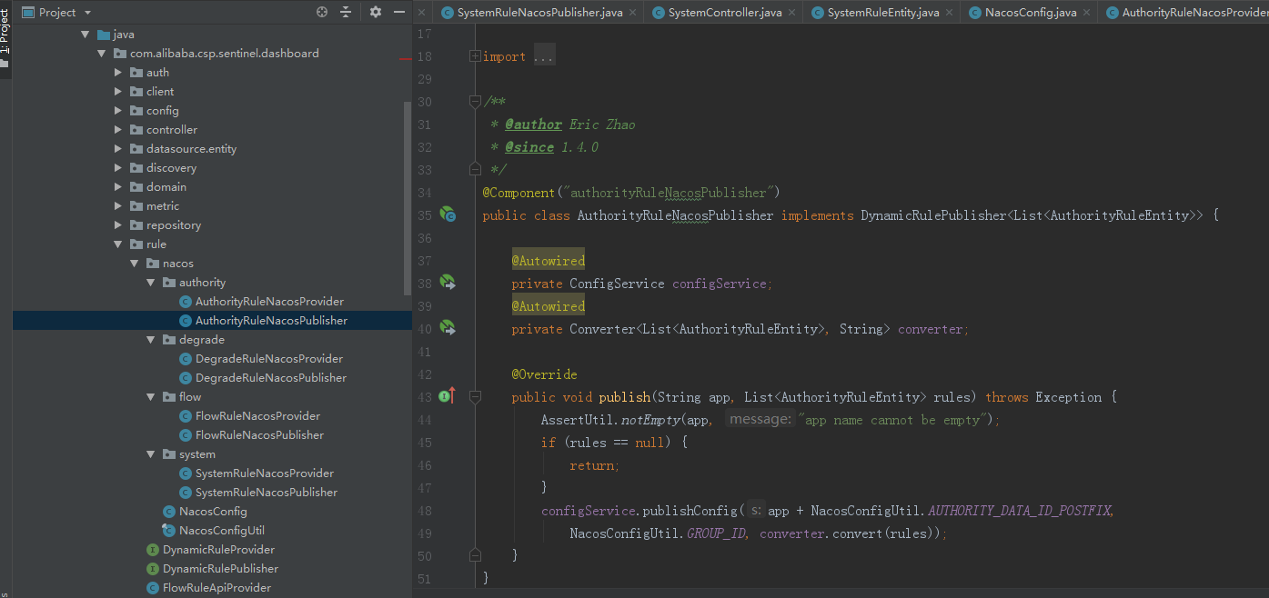Viewport: 1269px width, 598px height.
Task: Expand the discovery package
Action: 118,168
